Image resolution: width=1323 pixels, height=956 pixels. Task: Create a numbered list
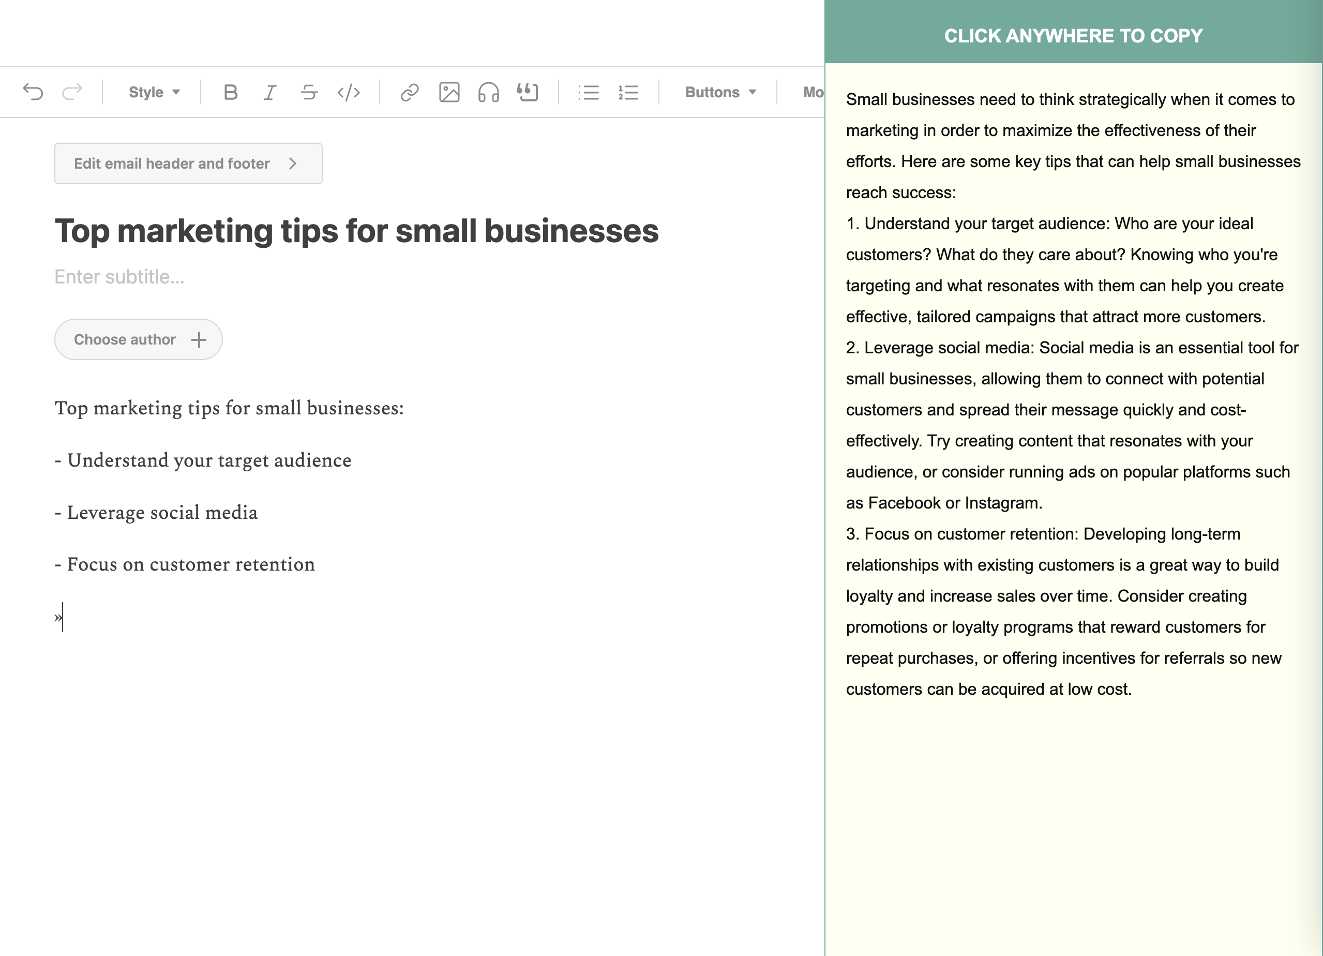628,92
